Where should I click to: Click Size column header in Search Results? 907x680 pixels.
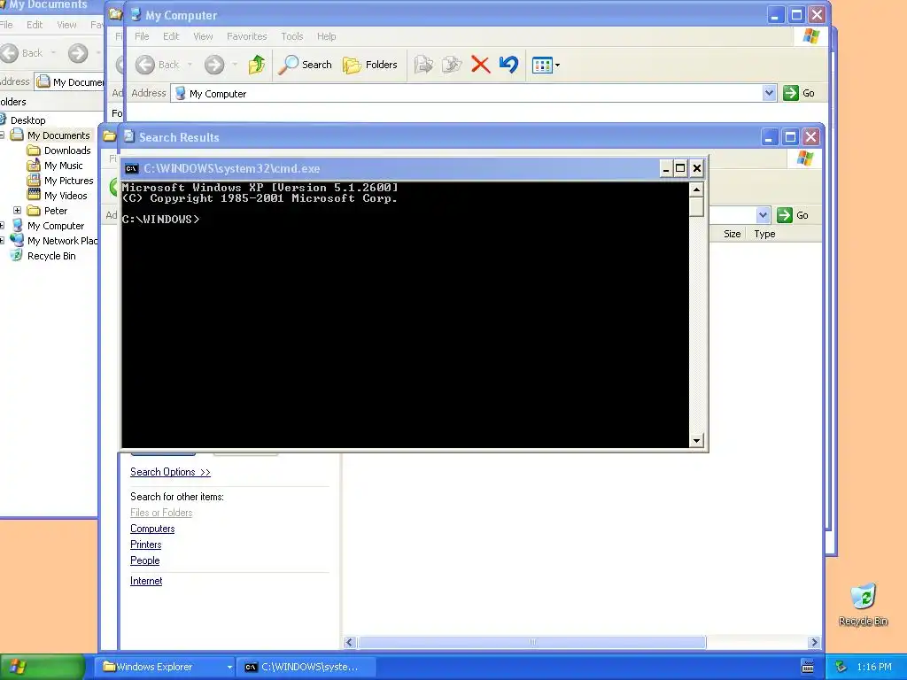pos(732,234)
